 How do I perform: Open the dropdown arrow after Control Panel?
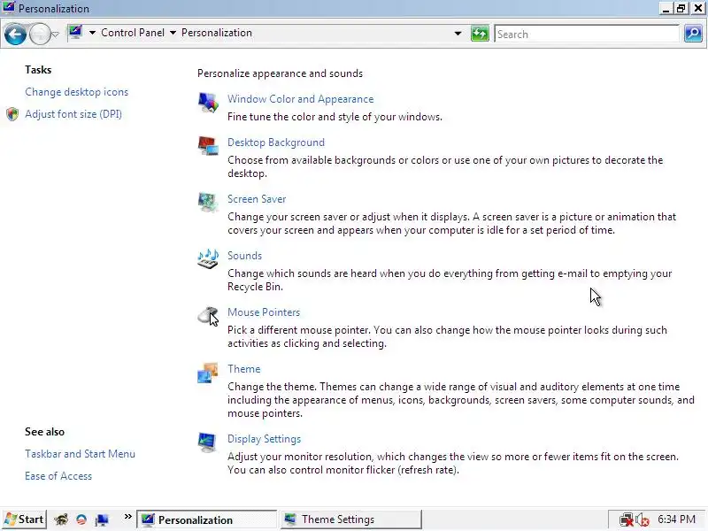(x=173, y=33)
